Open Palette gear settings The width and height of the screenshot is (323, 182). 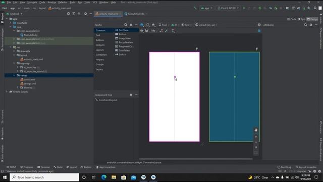[x=131, y=25]
